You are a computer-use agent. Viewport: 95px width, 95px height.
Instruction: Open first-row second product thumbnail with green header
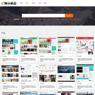[29, 46]
